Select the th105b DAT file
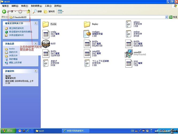This screenshot has height=134, width=178. tap(130, 43)
